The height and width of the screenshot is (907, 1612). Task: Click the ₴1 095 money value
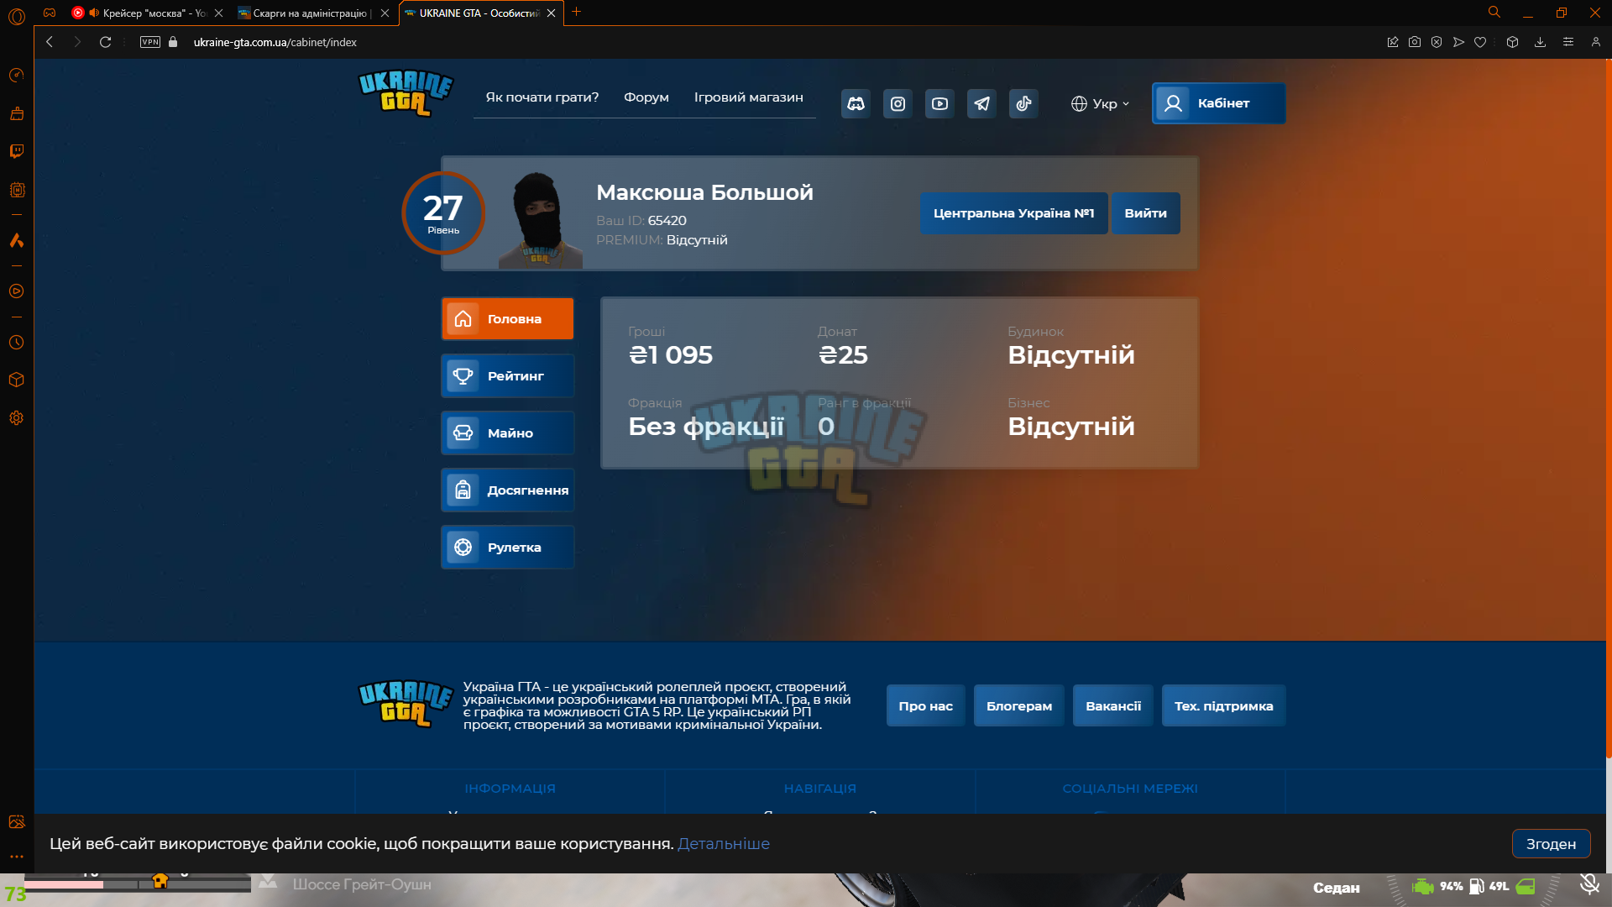(x=671, y=355)
